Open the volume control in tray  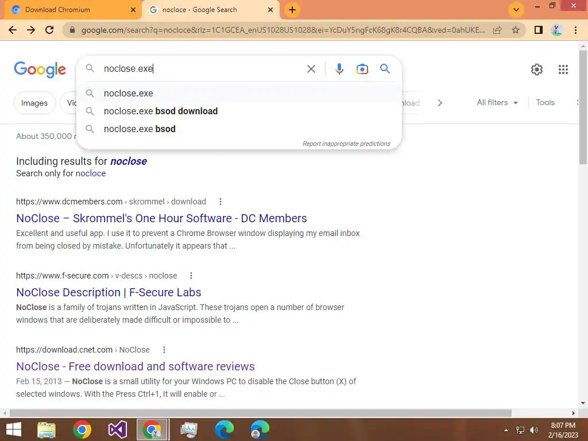click(x=533, y=430)
